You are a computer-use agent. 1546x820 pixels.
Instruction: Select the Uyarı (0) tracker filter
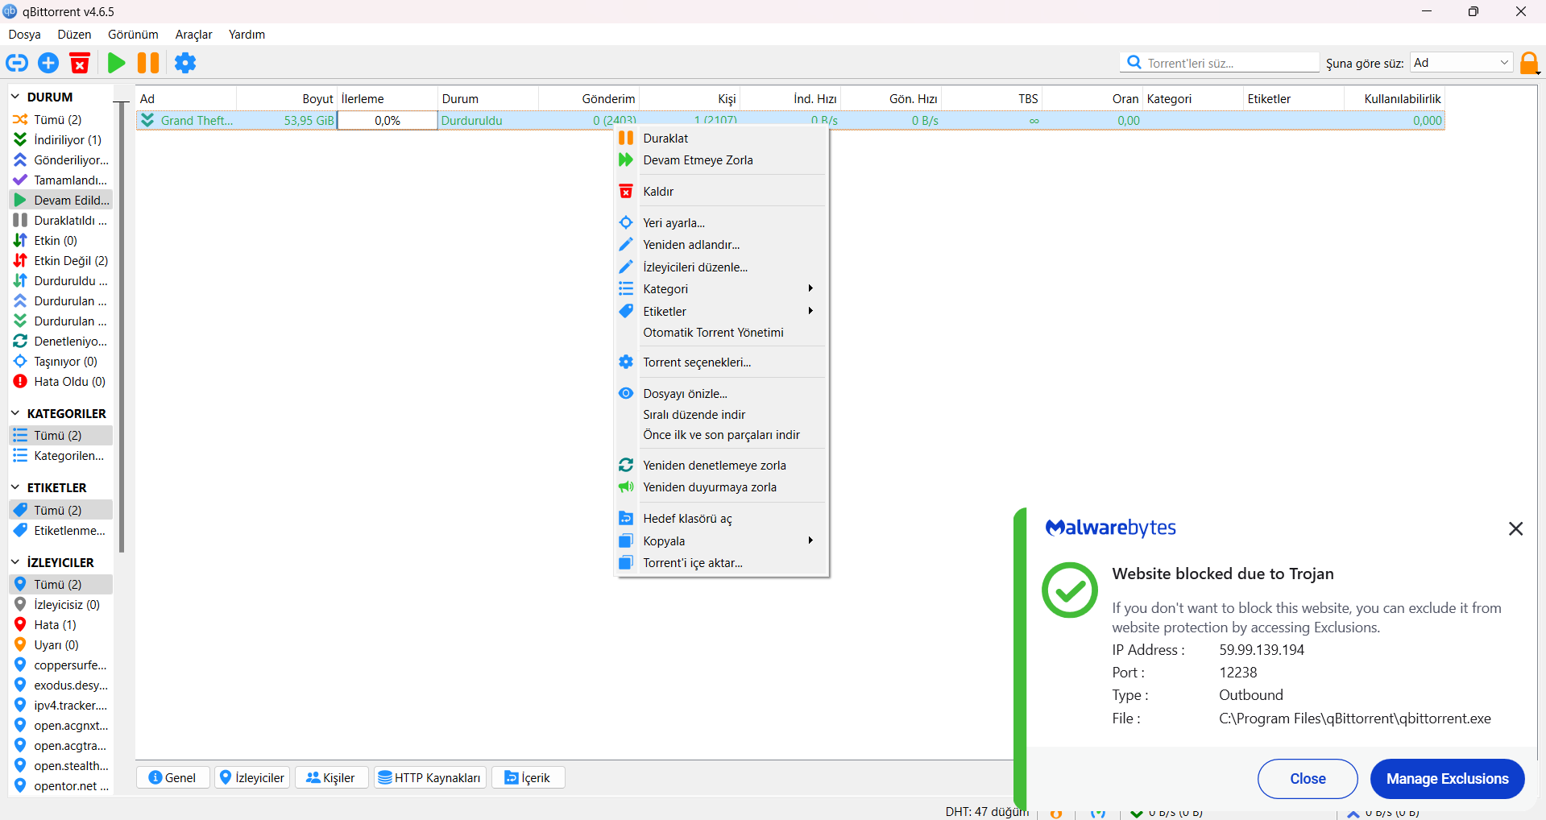tap(60, 644)
